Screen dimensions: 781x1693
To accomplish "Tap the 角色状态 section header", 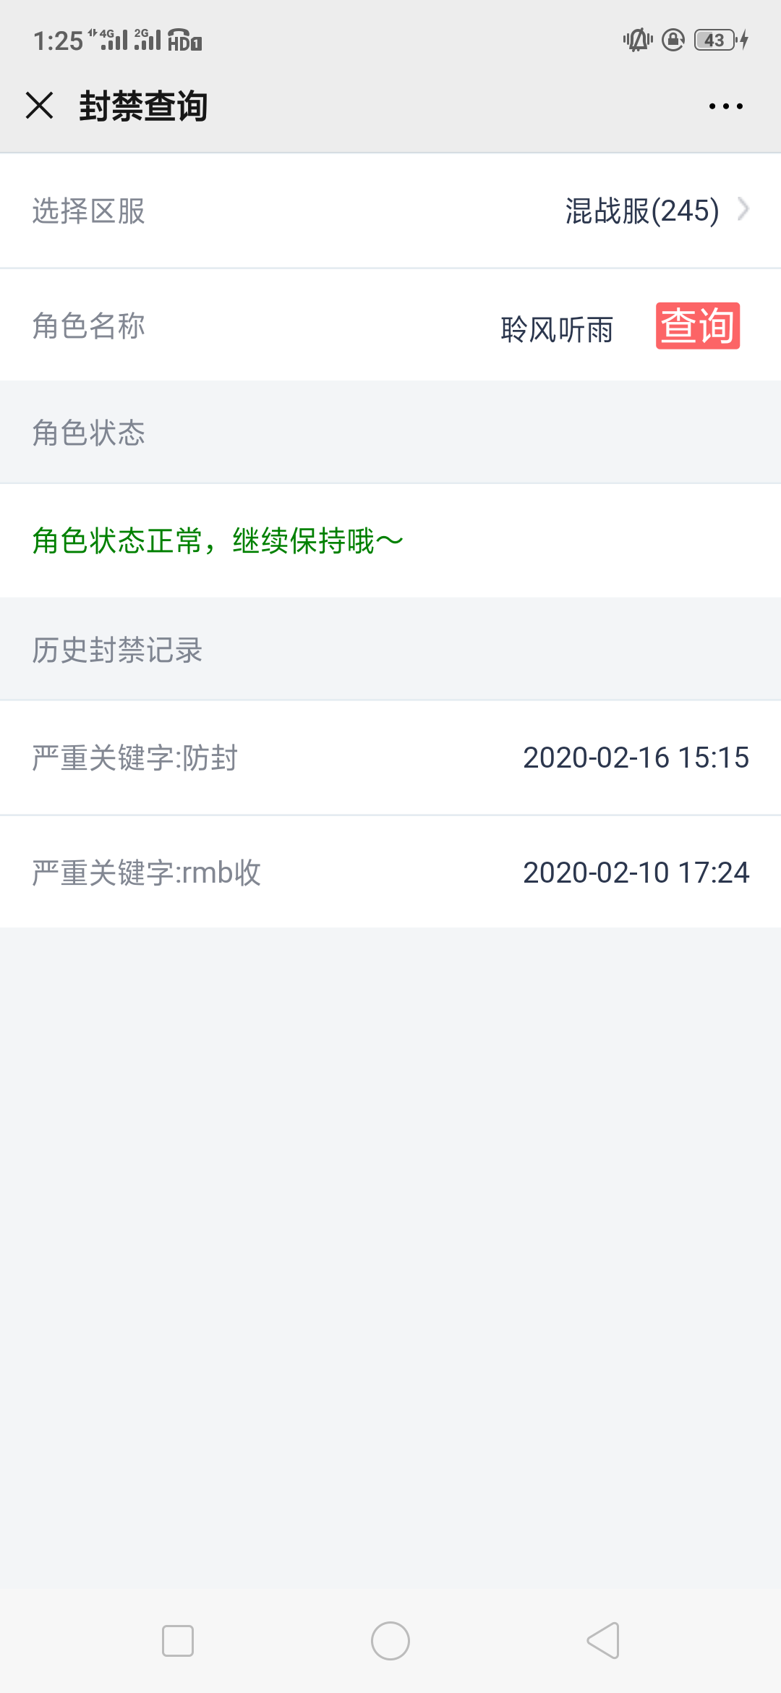I will coord(88,433).
